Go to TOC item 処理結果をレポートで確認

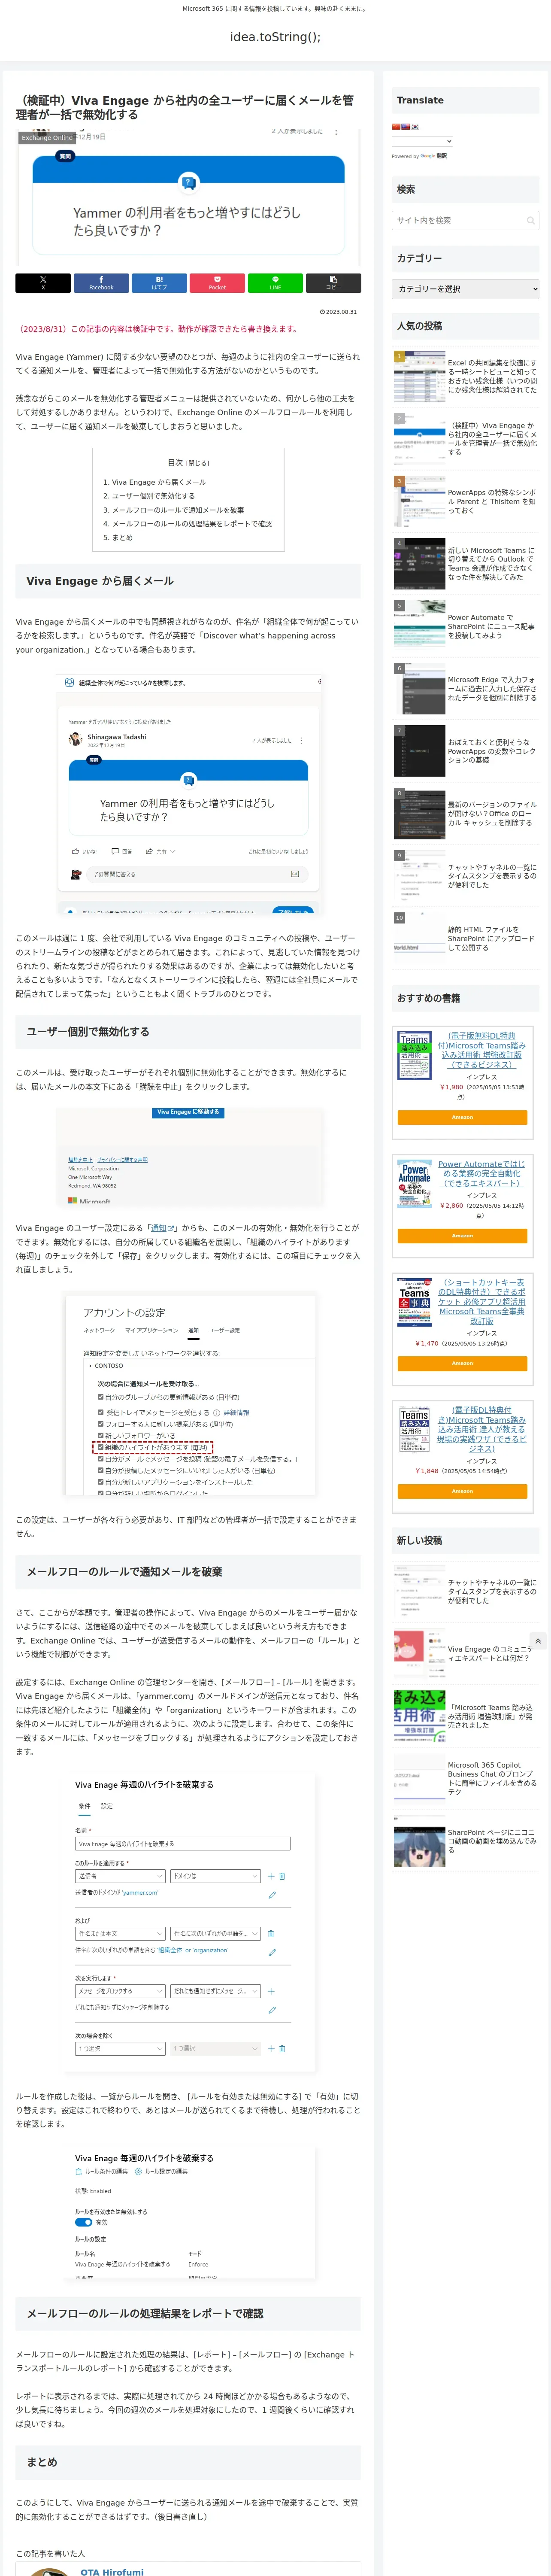pos(191,524)
